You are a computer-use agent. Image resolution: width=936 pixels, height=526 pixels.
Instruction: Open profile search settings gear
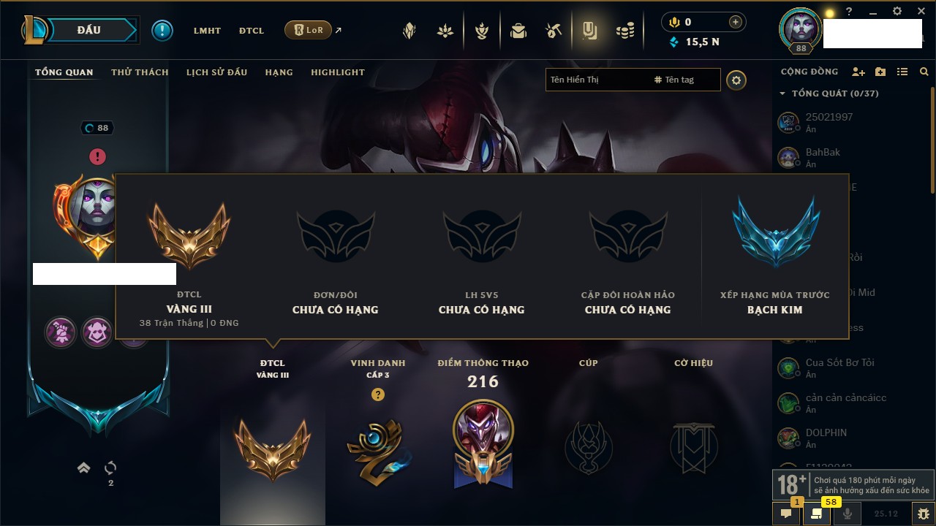[736, 80]
